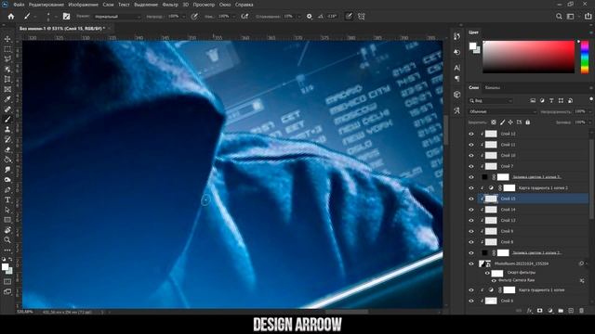595x334 pixels.
Task: Click the search icon at top right
Action: [559, 17]
